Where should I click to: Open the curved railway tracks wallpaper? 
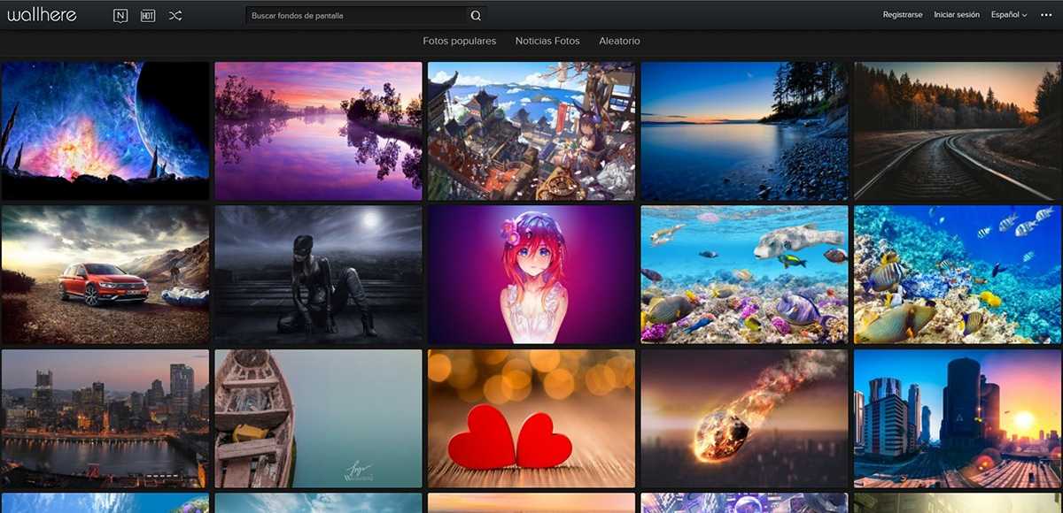click(958, 131)
